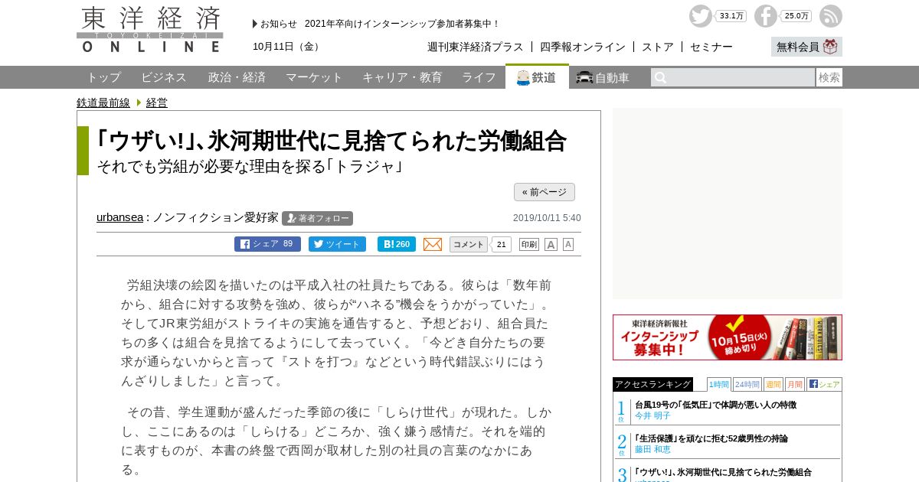919x482 pixels.
Task: Open the Twitter icon in the header
Action: point(700,16)
